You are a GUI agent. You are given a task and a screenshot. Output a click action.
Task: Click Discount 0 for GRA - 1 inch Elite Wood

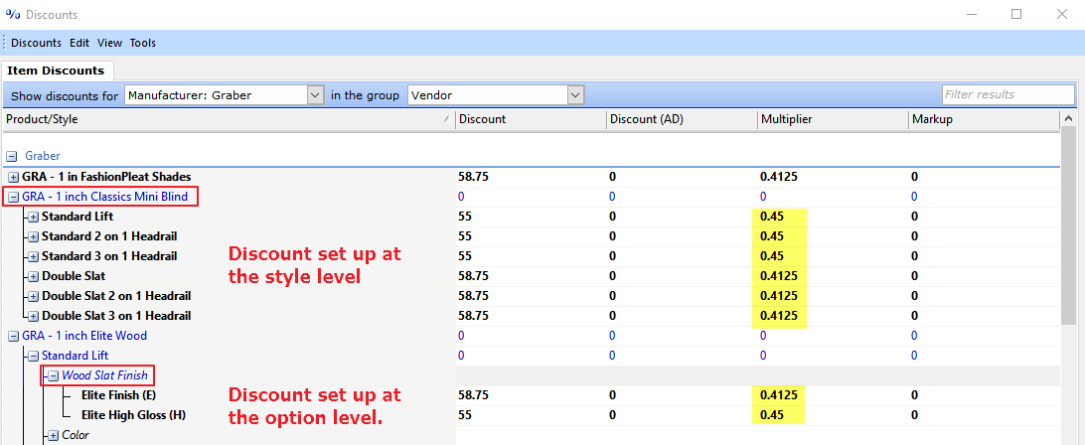click(x=461, y=336)
